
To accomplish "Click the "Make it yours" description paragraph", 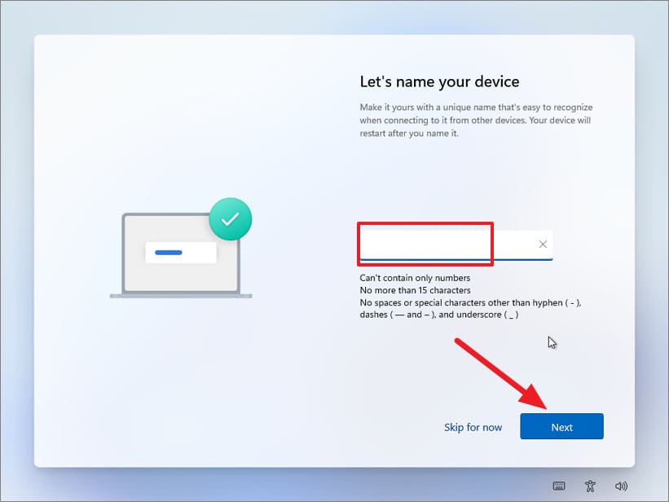I will 476,120.
